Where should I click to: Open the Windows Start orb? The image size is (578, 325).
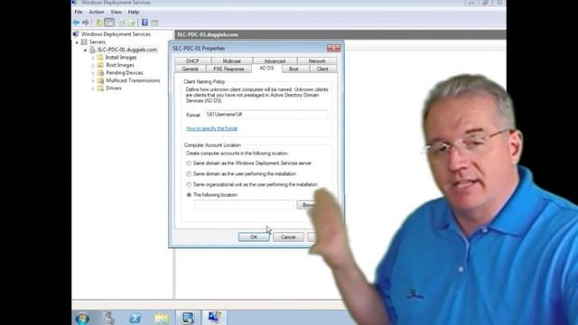pos(82,318)
